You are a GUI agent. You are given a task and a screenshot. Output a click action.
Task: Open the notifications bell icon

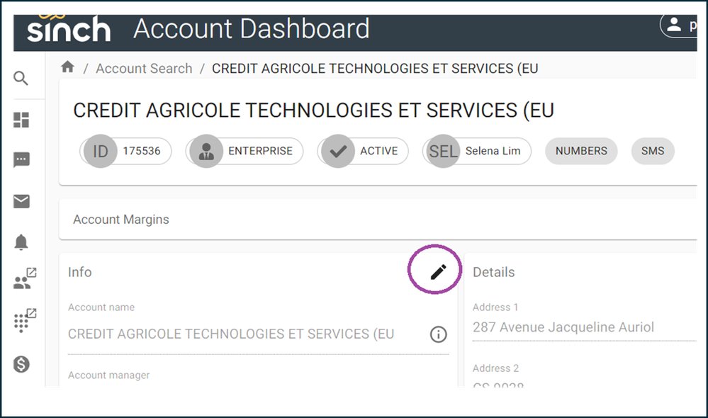coord(21,242)
